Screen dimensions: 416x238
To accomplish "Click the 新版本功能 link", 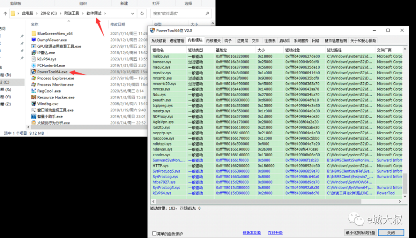I will point(252,233).
